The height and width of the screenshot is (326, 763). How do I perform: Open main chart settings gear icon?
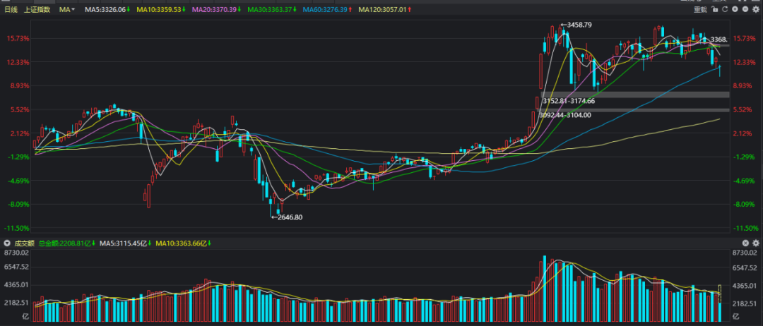[x=756, y=9]
